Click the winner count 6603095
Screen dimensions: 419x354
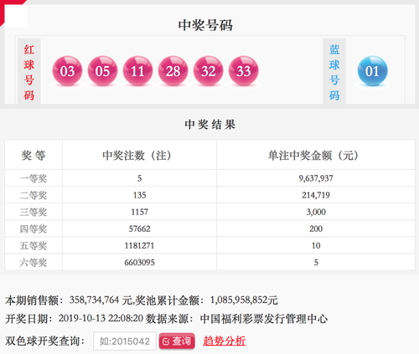pos(139,263)
